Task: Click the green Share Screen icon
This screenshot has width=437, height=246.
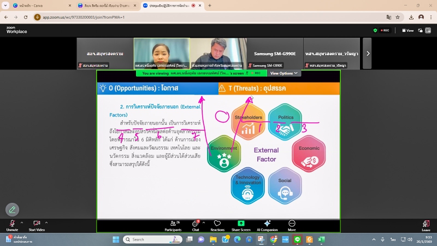Action: (241, 224)
